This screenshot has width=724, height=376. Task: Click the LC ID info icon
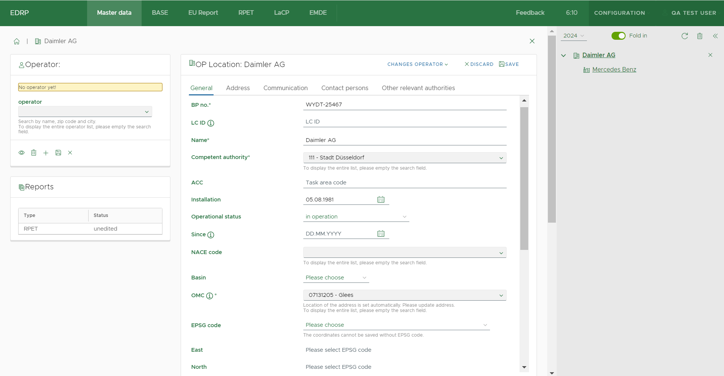[x=211, y=123]
